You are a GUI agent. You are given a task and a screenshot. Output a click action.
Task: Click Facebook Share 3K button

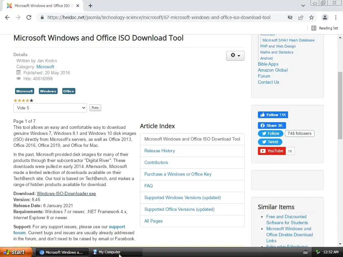[272, 125]
